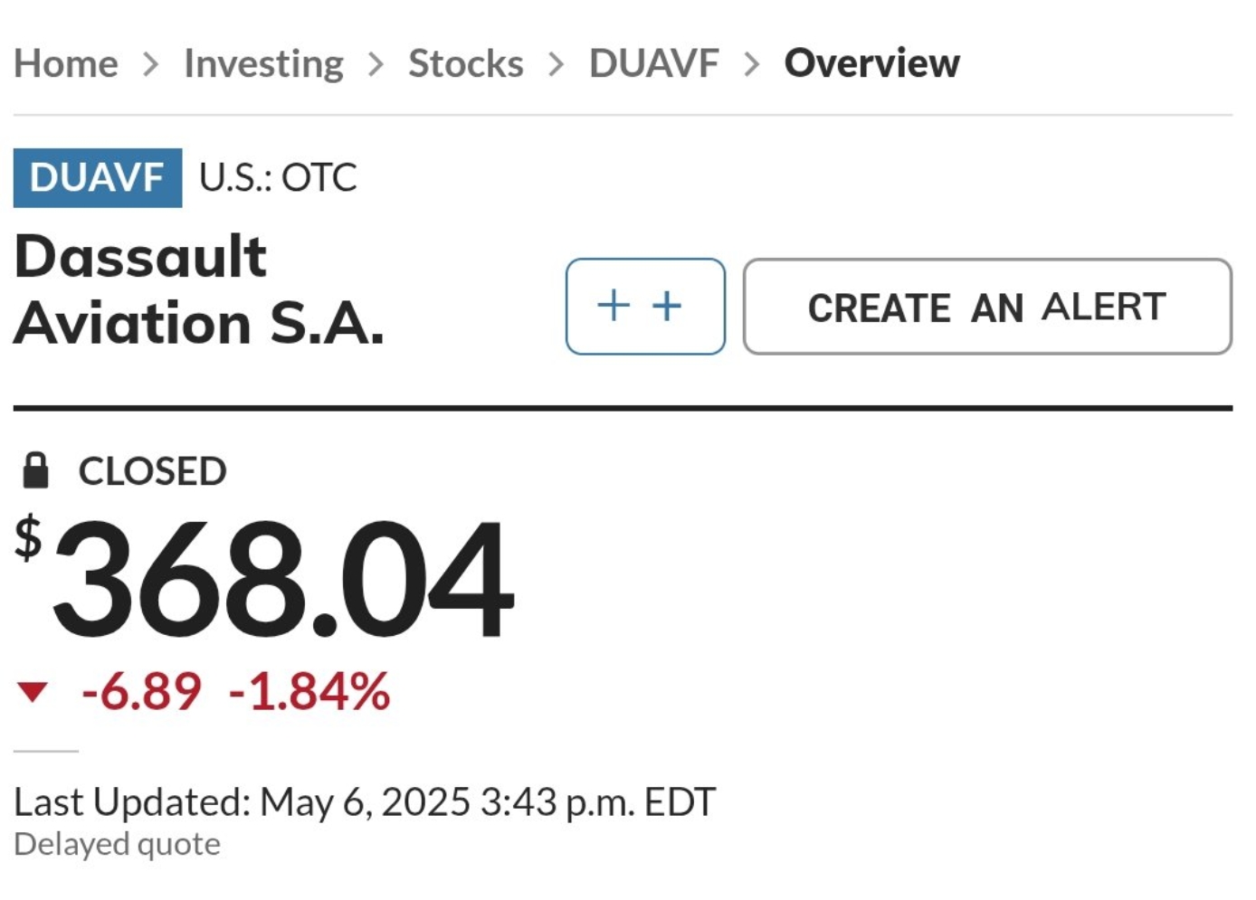Click the CLOSED market status label
Screen dimensions: 1256x900
point(152,471)
